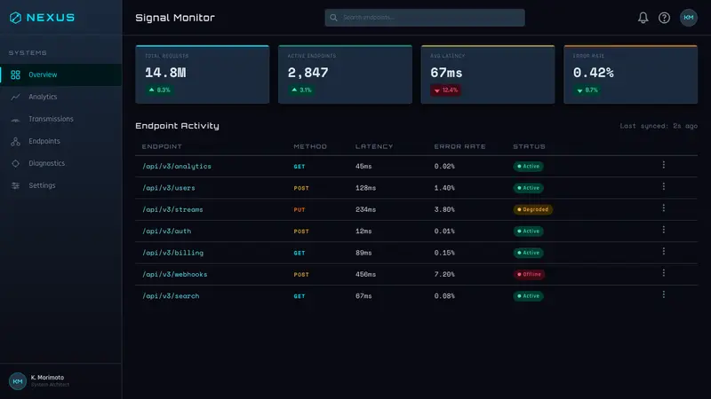Open /api/v3/search endpoint link
The width and height of the screenshot is (711, 399).
tap(171, 296)
